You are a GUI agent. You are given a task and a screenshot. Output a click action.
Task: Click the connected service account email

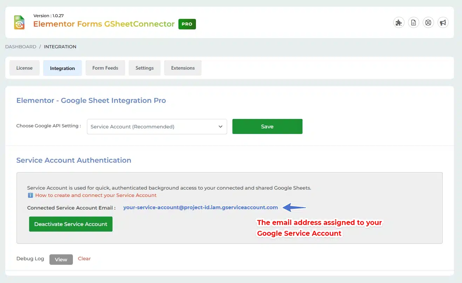coord(201,207)
